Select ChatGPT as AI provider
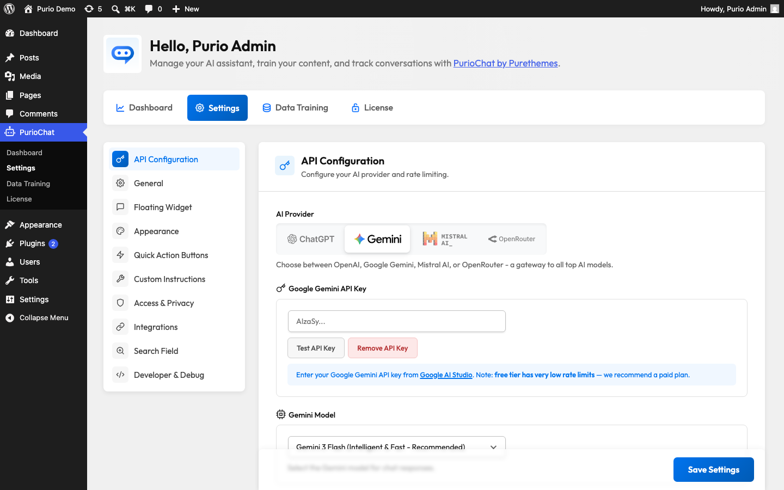784x490 pixels. point(311,239)
